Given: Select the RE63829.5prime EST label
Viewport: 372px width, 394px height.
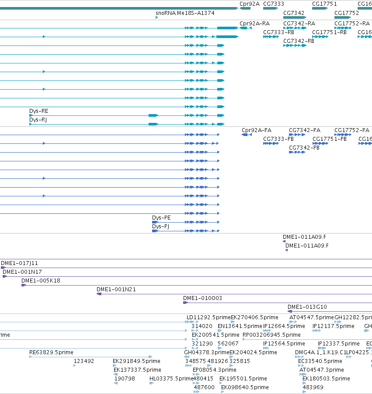Looking at the screenshot, I should coord(51,352).
